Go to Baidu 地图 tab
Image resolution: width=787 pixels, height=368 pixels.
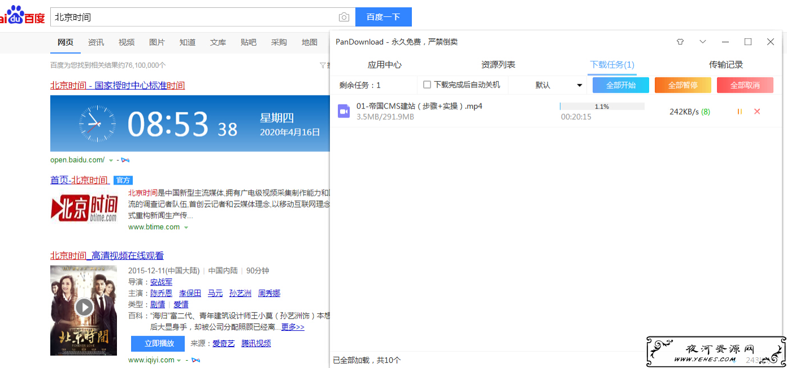(x=310, y=42)
